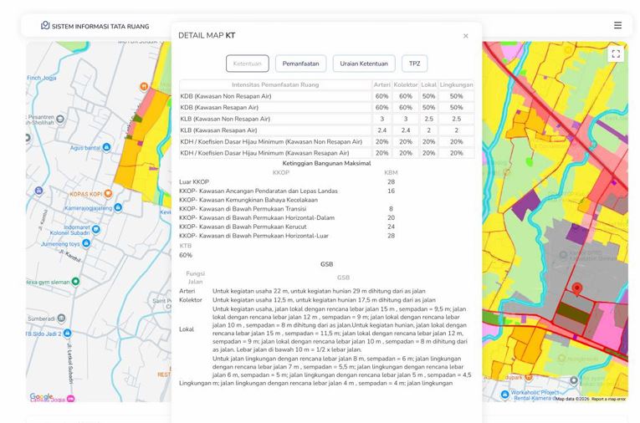The width and height of the screenshot is (640, 423).
Task: Click the Kolektor column header
Action: click(406, 84)
